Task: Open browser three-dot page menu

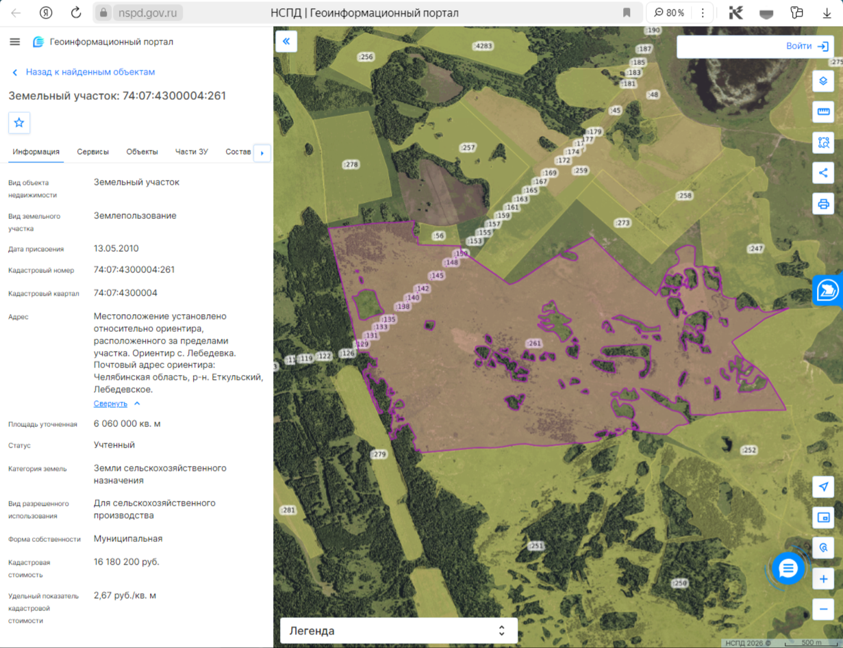Action: pyautogui.click(x=703, y=13)
